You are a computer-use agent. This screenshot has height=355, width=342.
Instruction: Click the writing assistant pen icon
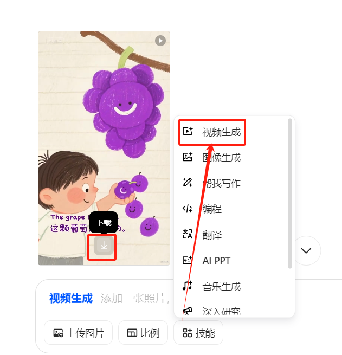pyautogui.click(x=188, y=182)
